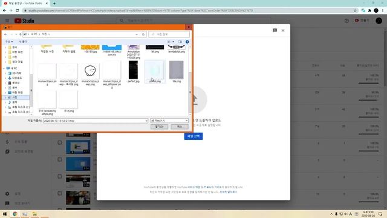Show hidden system tray icons
This screenshot has height=218, width=387.
(x=331, y=214)
